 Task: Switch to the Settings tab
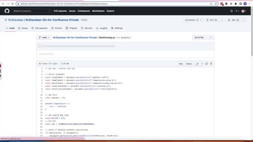click(x=117, y=28)
